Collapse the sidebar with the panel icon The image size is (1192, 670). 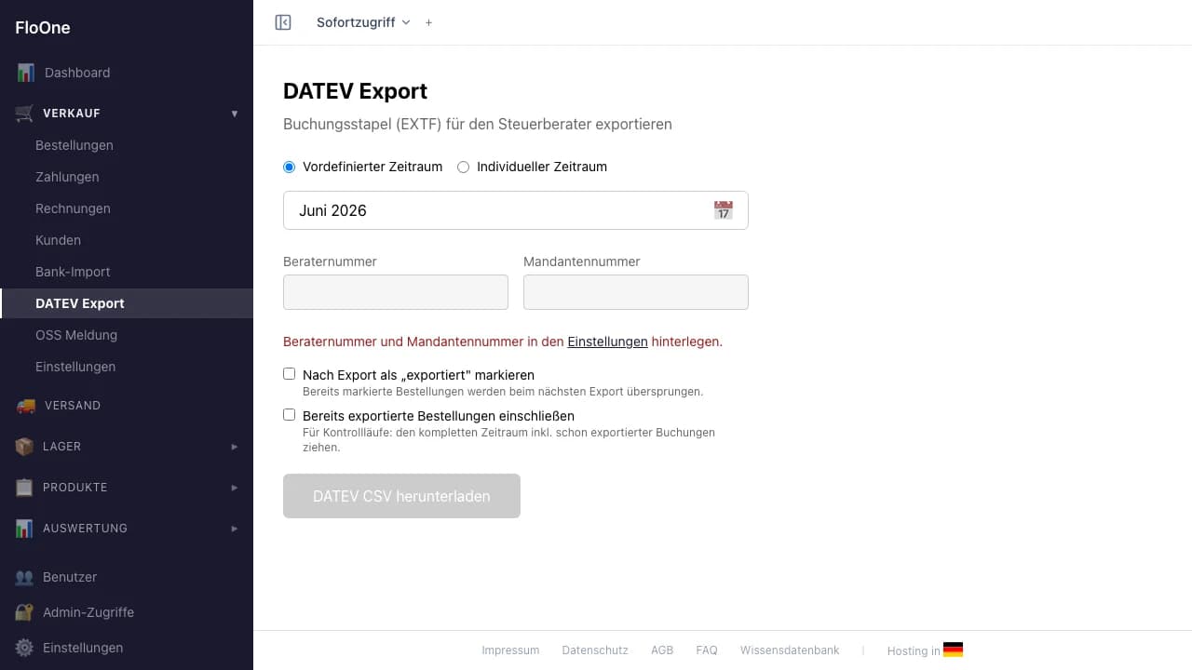283,22
